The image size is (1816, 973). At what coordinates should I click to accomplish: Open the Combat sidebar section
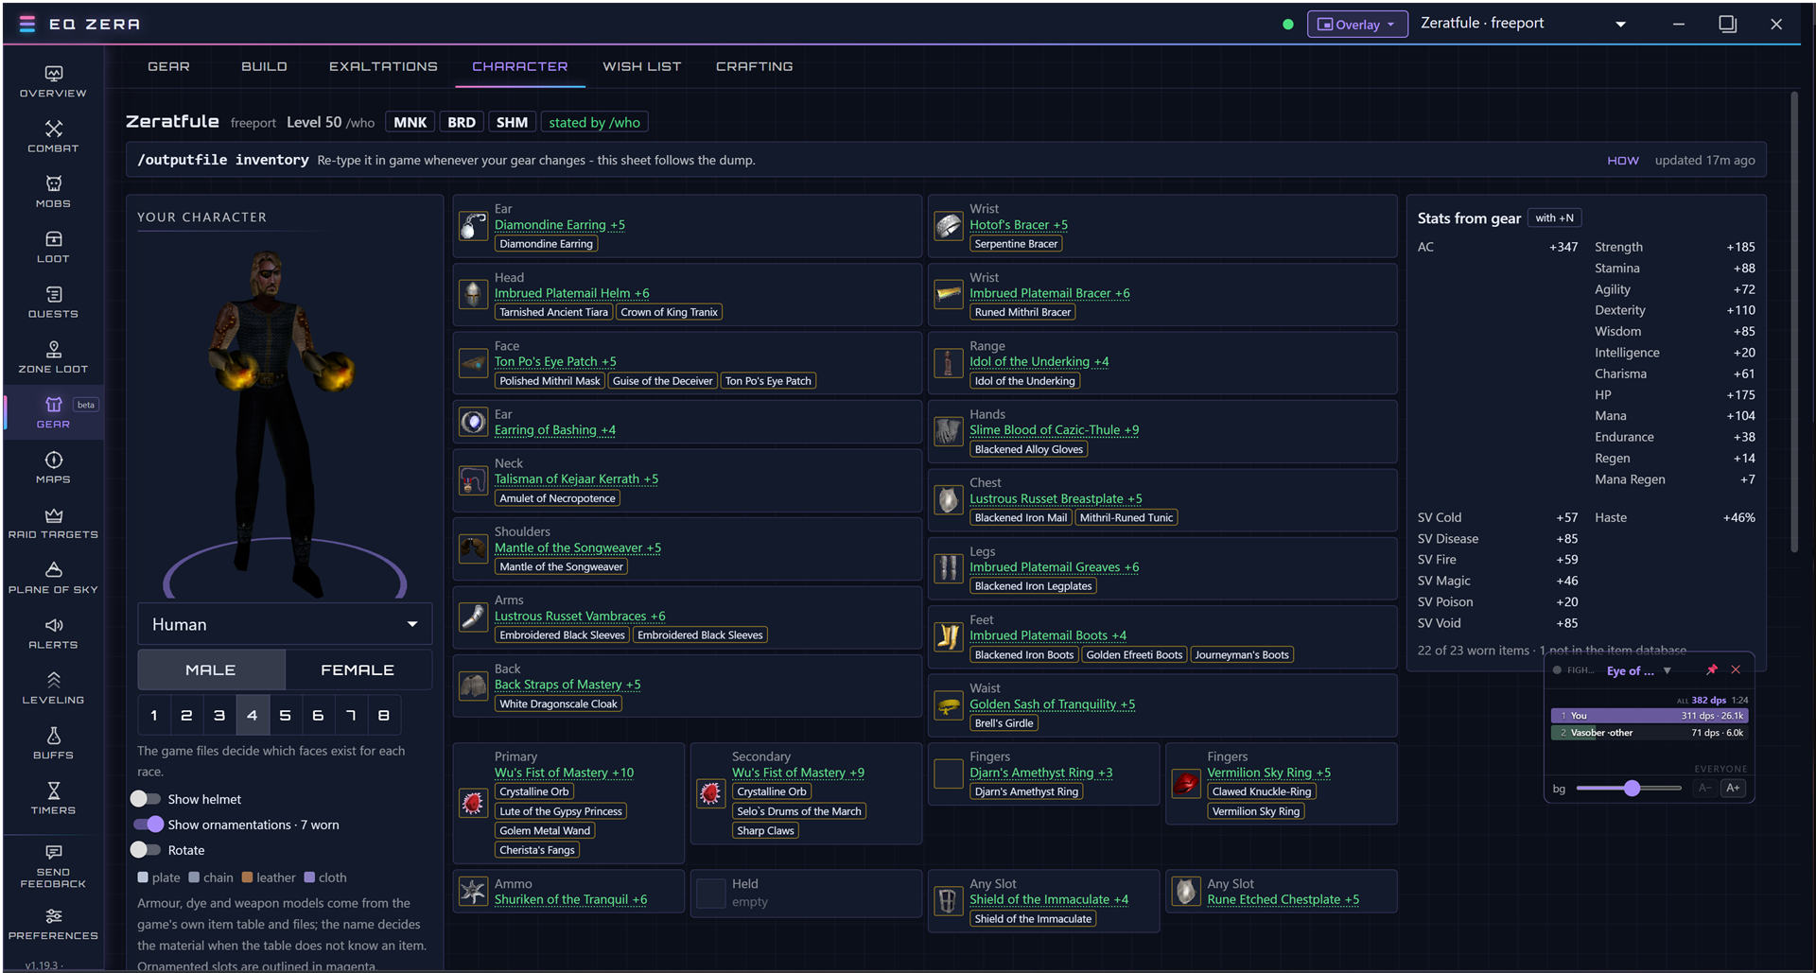coord(53,137)
